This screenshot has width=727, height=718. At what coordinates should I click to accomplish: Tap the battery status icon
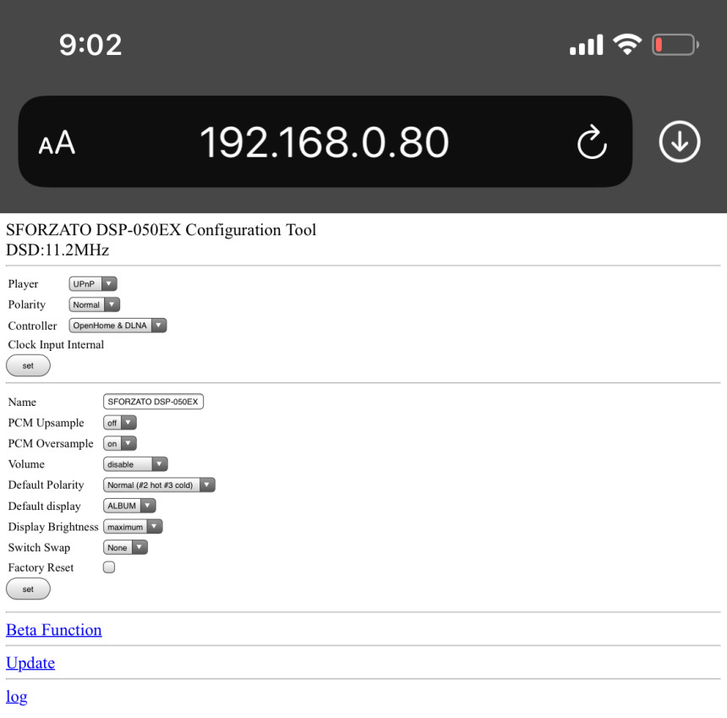pos(675,45)
